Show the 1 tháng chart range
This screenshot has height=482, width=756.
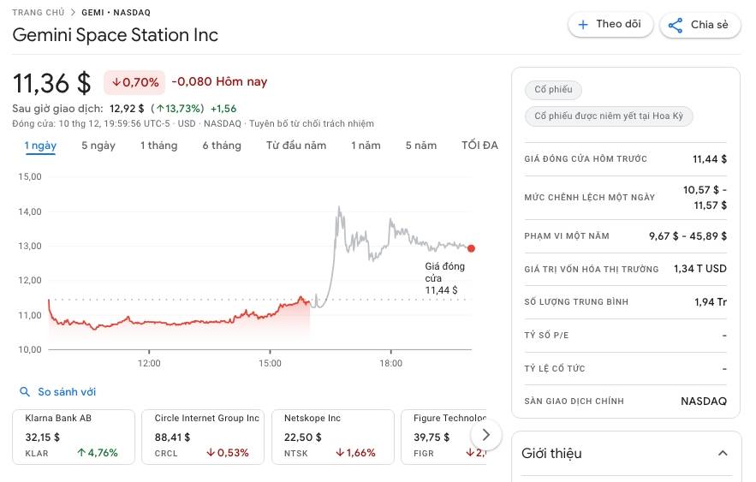(158, 146)
